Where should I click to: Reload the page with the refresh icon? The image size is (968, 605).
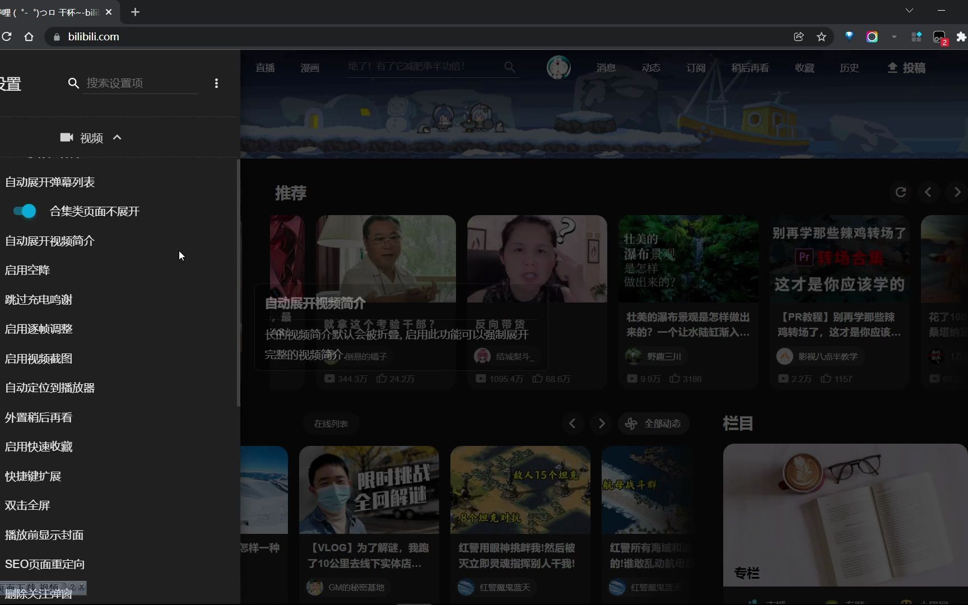click(7, 36)
